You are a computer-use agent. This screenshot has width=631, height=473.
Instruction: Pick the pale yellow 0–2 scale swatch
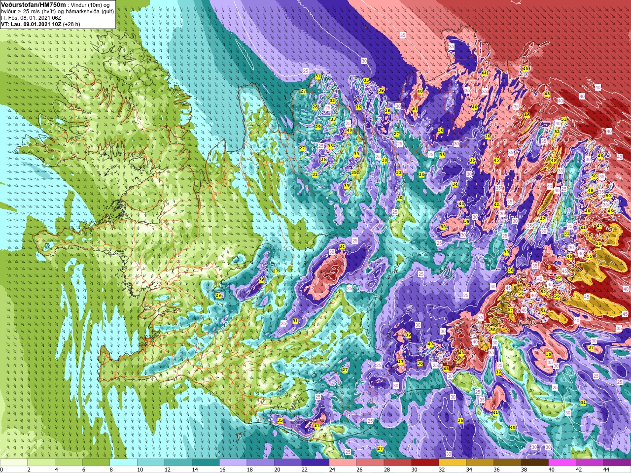pyautogui.click(x=14, y=463)
